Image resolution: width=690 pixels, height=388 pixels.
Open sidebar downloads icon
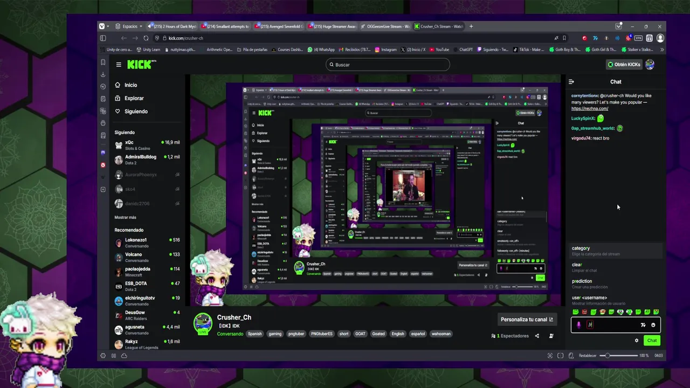click(x=103, y=74)
